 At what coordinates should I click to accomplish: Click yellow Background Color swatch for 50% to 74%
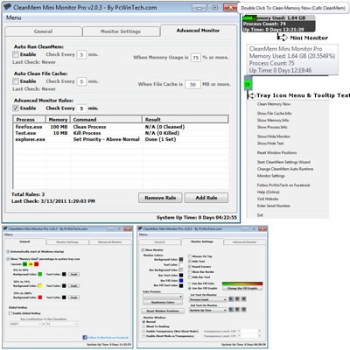(x=40, y=286)
